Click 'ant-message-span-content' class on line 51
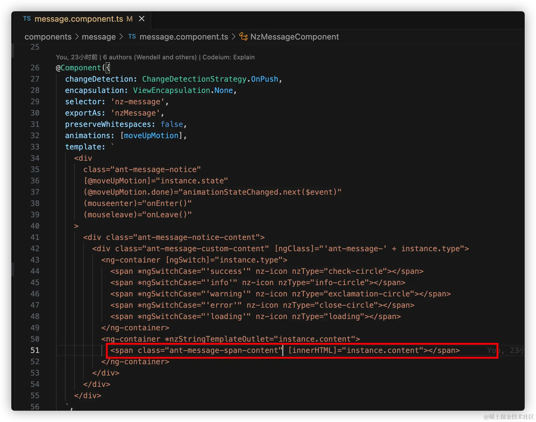This screenshot has width=536, height=422. click(x=224, y=350)
